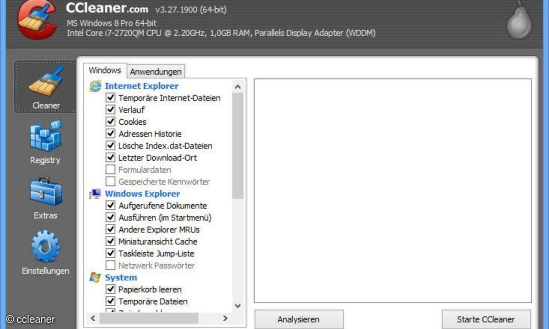The width and height of the screenshot is (549, 329).
Task: Click the CCleaner.com title text
Action: 107,8
